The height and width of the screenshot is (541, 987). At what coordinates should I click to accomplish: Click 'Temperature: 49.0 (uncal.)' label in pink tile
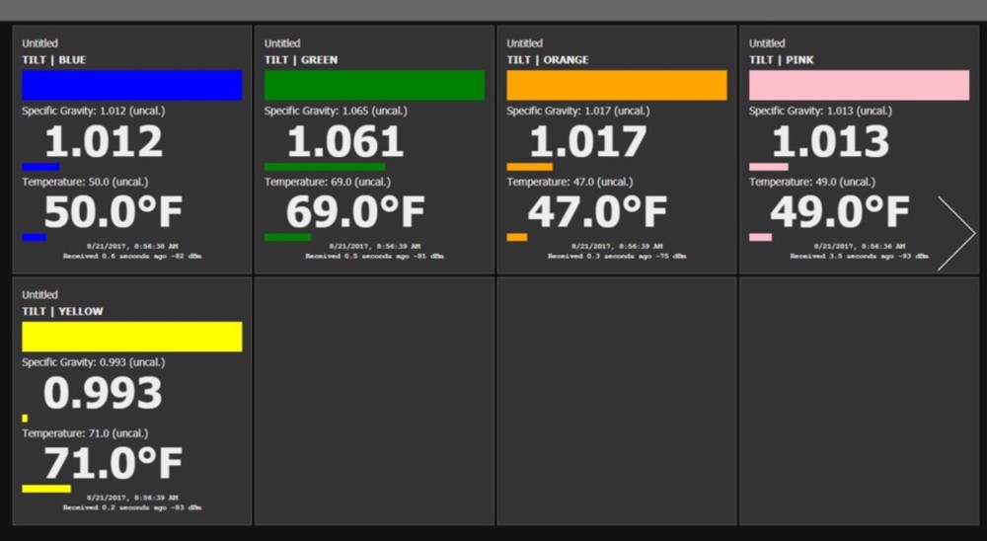point(811,182)
